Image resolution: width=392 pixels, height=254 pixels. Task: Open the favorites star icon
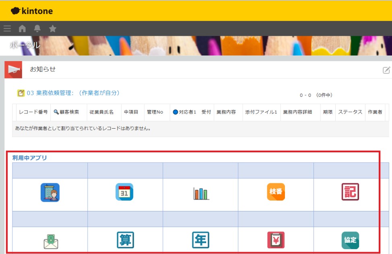52,29
